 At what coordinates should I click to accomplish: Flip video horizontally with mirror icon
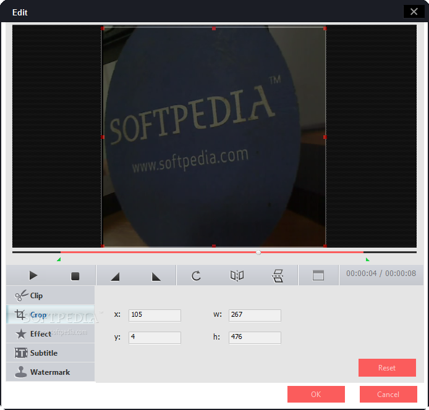point(237,276)
